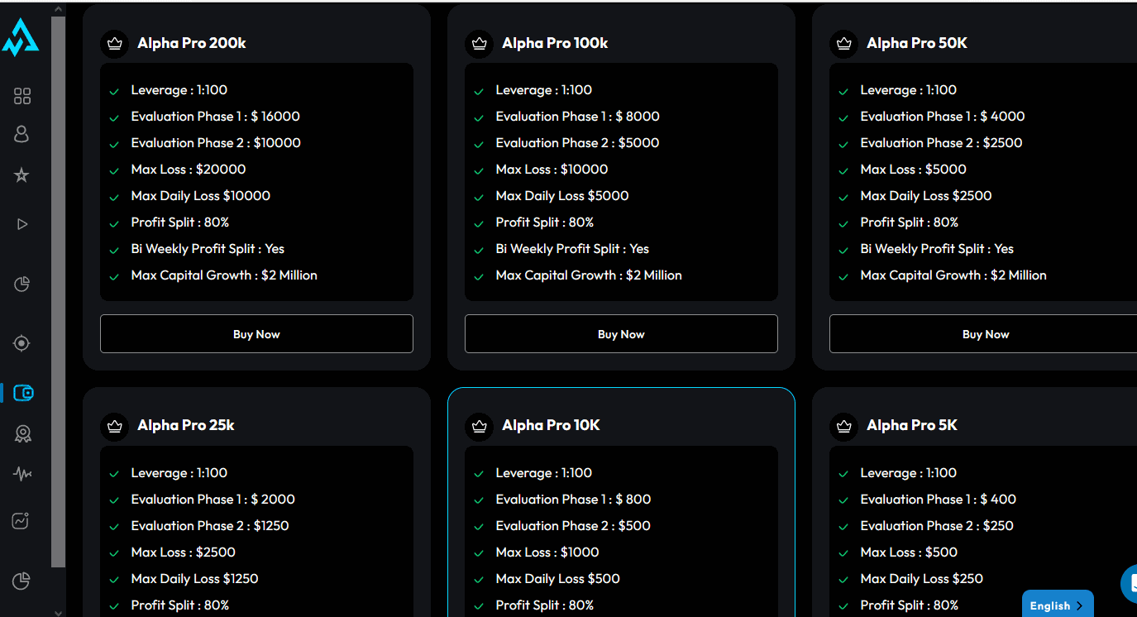Click the sidebar scroll down arrow
Viewport: 1137px width, 617px height.
pos(58,612)
